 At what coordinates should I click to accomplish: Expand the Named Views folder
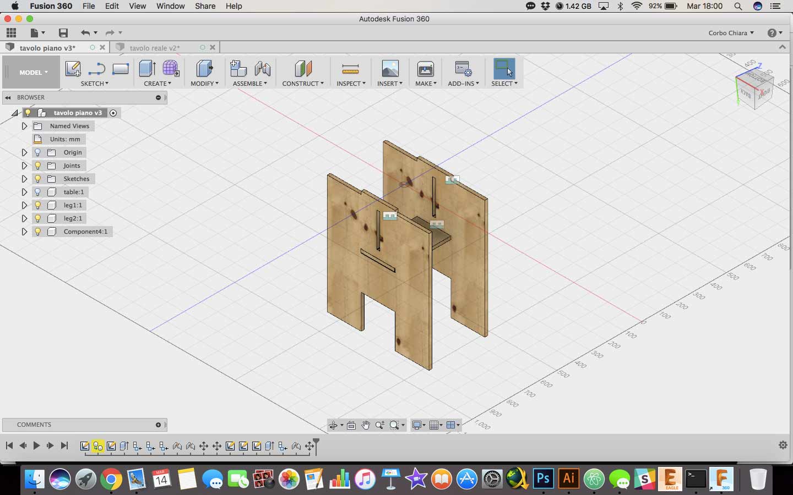[24, 126]
